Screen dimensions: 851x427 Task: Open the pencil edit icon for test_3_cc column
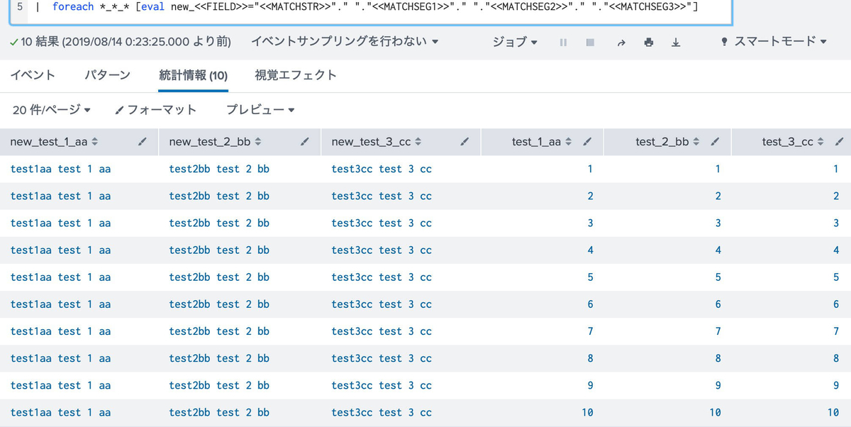pos(838,141)
